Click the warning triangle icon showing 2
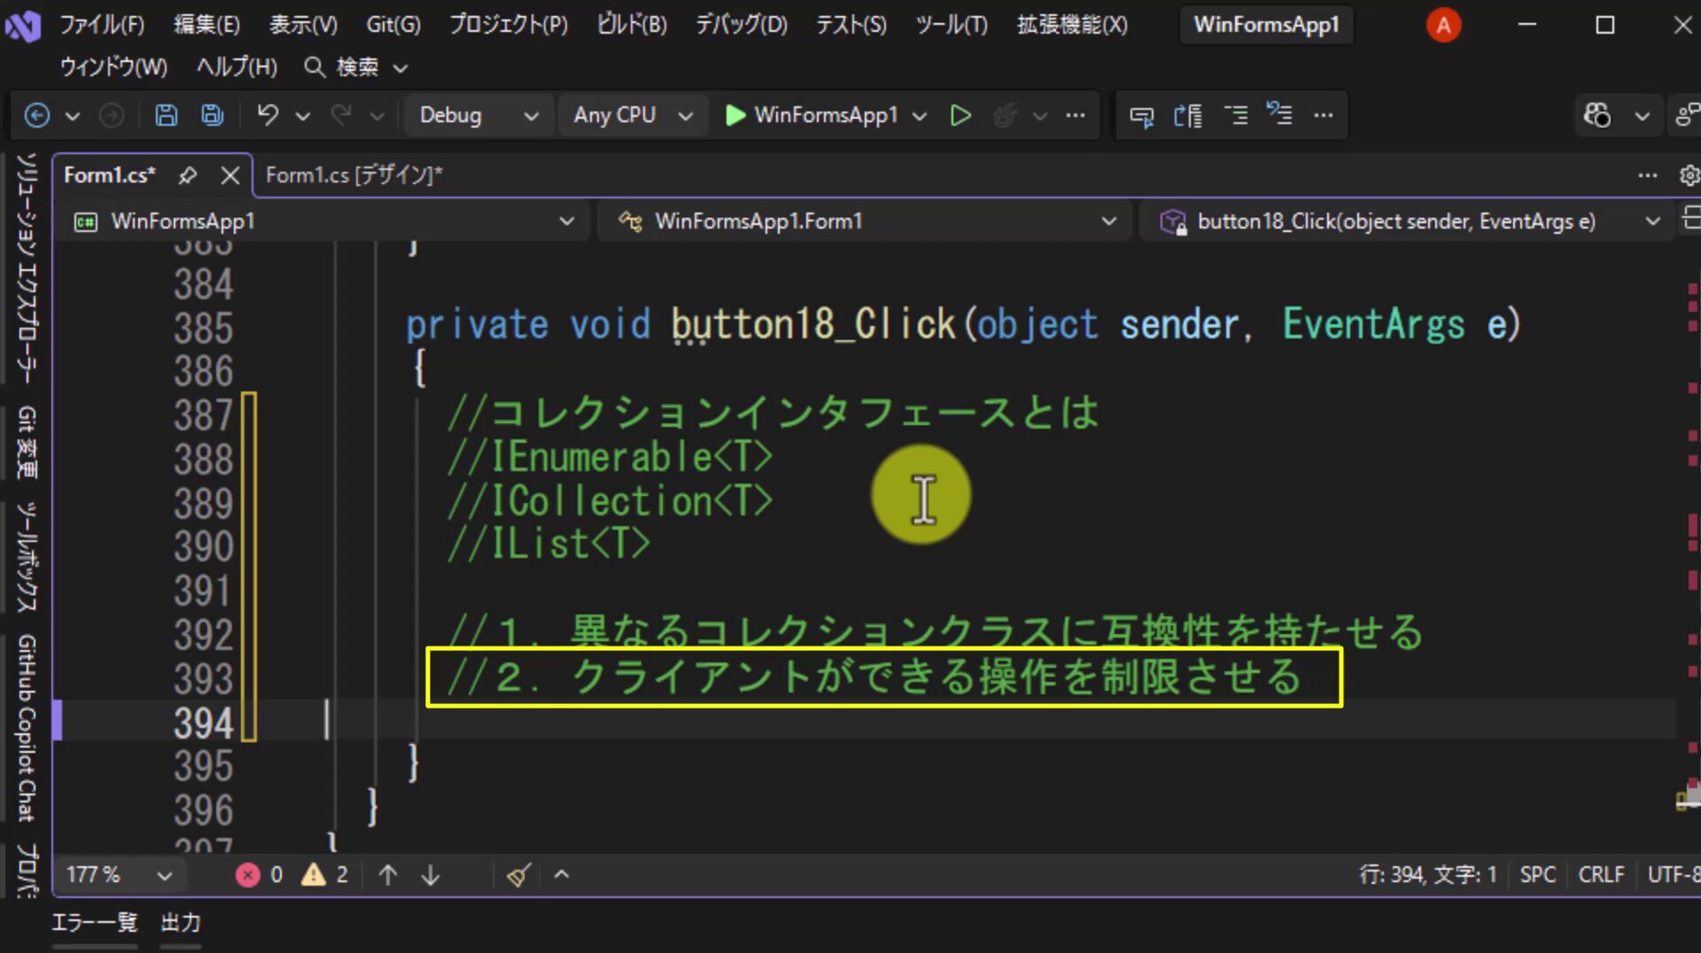The height and width of the screenshot is (953, 1701). click(313, 875)
